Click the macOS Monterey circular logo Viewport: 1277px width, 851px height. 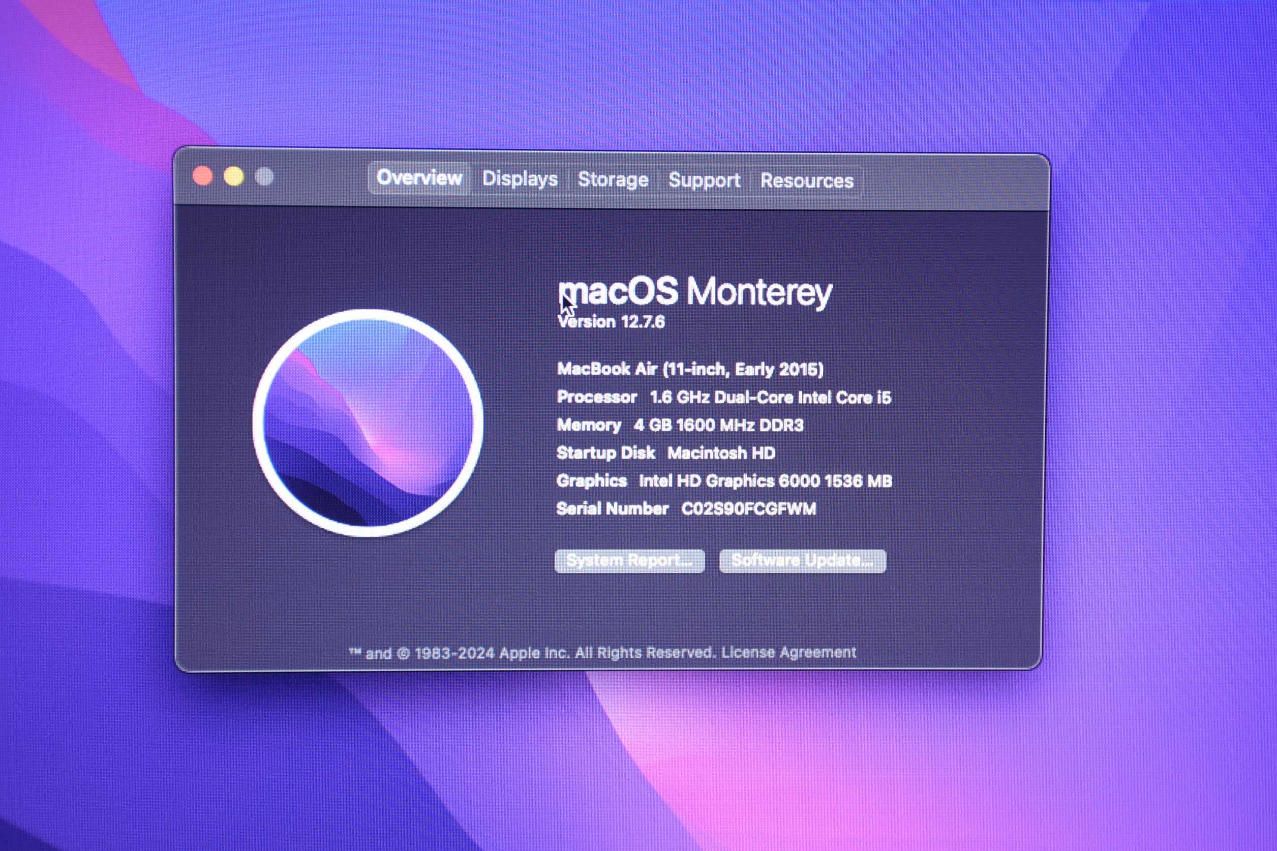click(x=368, y=423)
